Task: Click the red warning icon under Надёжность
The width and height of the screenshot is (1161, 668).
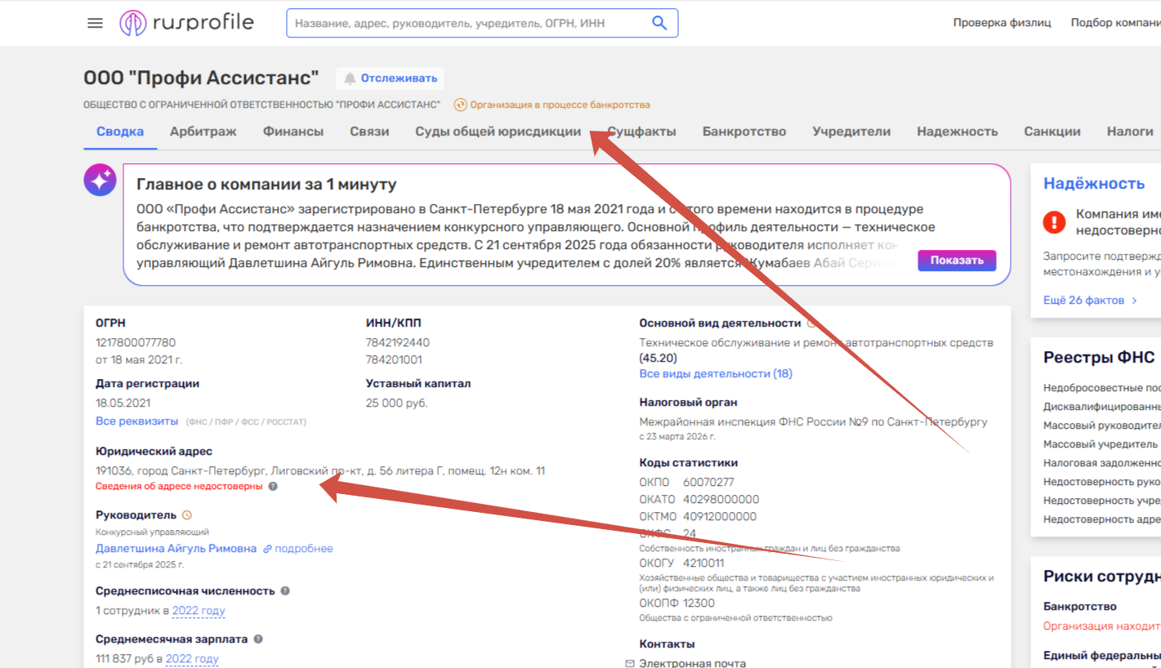Action: point(1055,221)
